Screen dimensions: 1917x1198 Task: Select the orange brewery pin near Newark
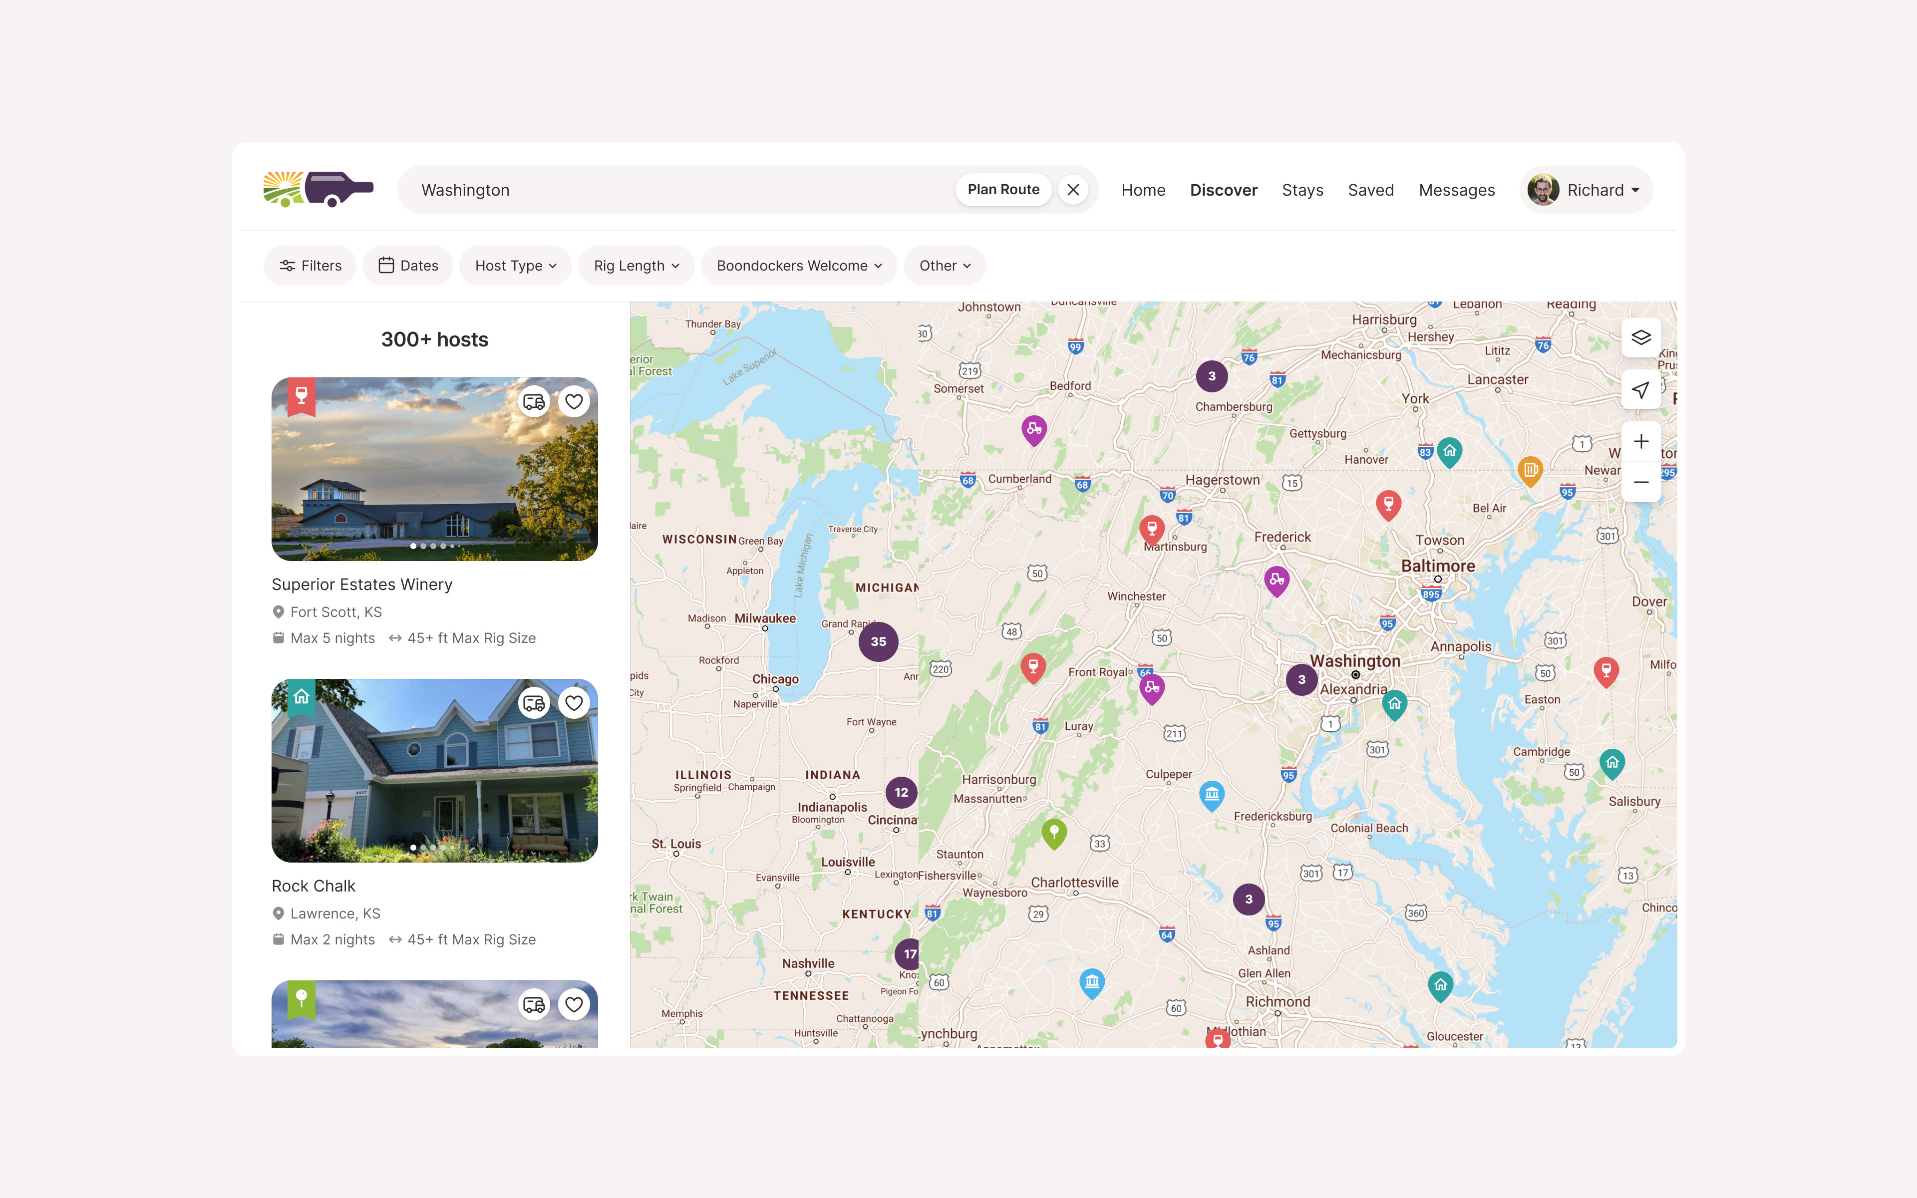(1531, 471)
